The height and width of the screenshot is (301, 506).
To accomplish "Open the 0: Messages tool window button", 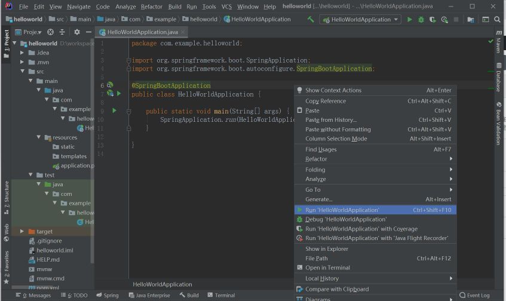I will (33, 295).
